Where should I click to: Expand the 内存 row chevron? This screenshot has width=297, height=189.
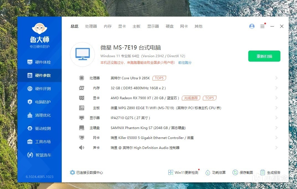[276, 88]
